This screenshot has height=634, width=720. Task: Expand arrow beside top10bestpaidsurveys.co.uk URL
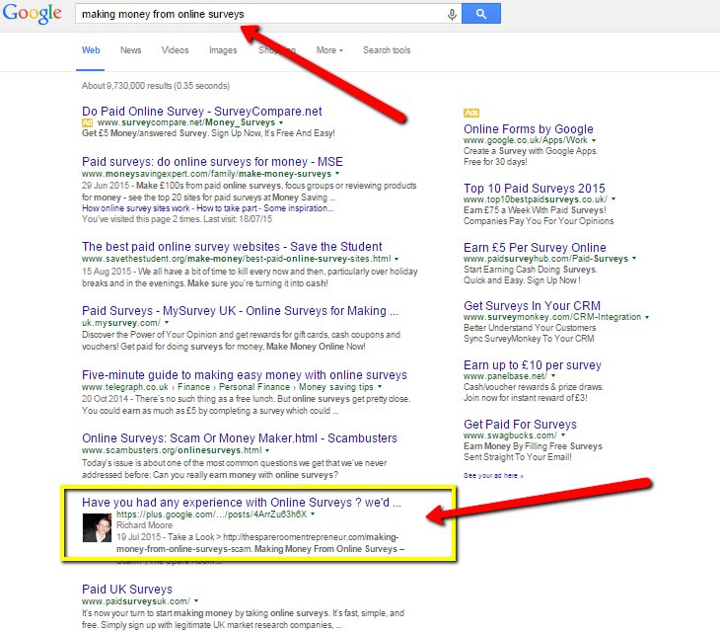click(x=613, y=199)
